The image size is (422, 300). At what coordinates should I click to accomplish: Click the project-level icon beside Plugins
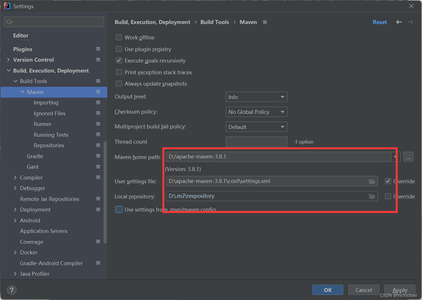(98, 49)
